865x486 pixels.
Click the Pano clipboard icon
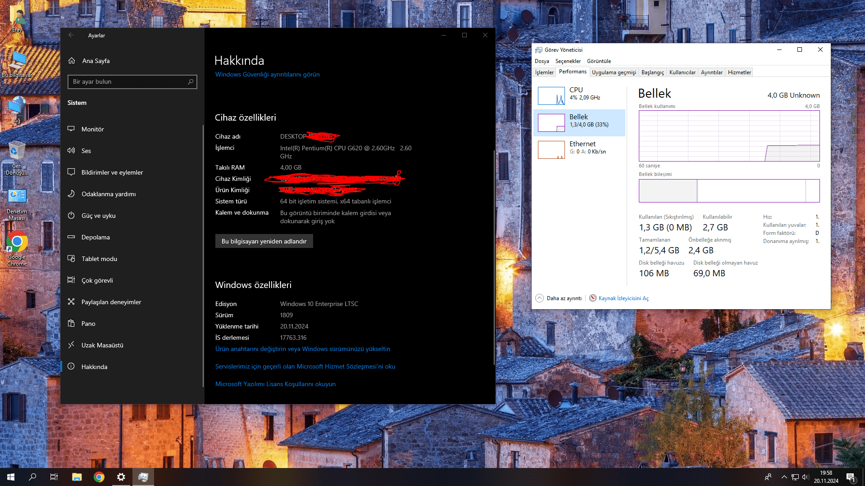pyautogui.click(x=71, y=324)
